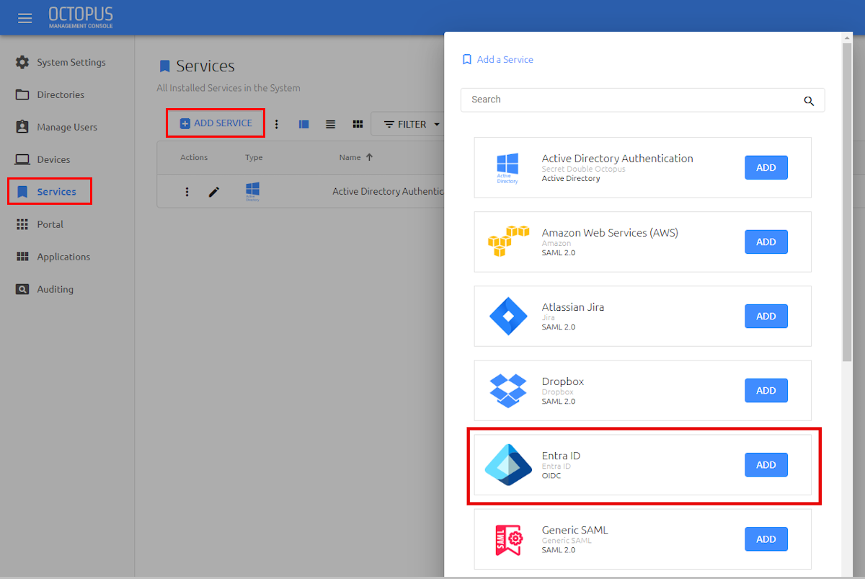865x579 pixels.
Task: Click the Directories folder icon
Action: tap(22, 94)
